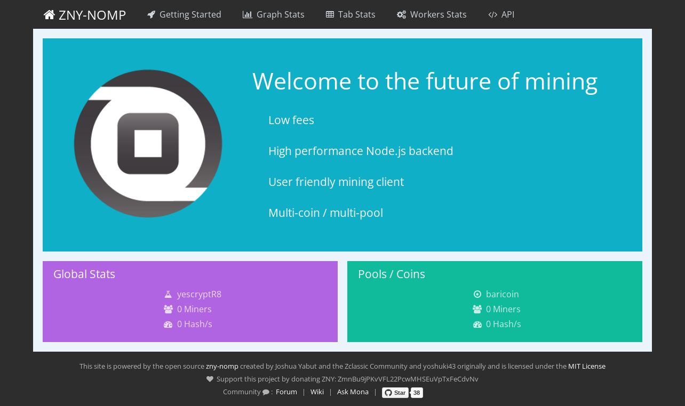Click the gears icon for Workers Stats
Image resolution: width=685 pixels, height=406 pixels.
click(x=402, y=14)
